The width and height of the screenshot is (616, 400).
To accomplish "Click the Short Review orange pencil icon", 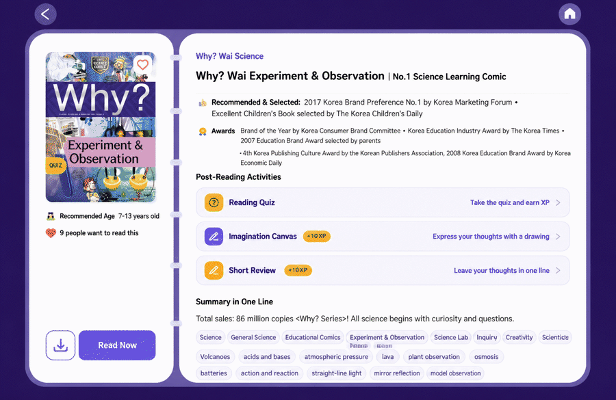I will [x=214, y=271].
